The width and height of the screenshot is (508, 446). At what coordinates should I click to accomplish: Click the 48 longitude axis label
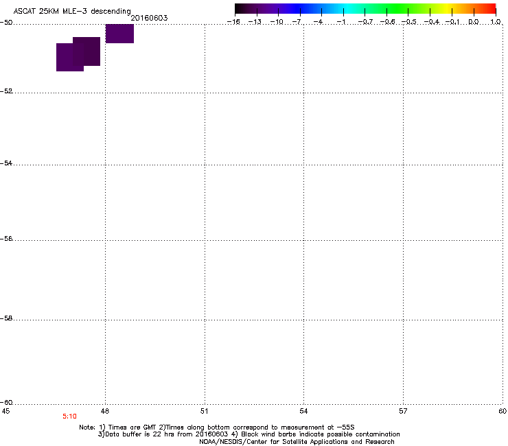pos(105,411)
